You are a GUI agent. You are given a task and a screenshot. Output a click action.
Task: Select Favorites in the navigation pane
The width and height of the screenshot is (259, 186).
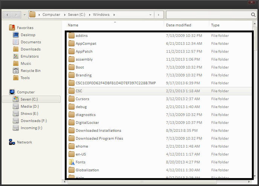coord(25,28)
